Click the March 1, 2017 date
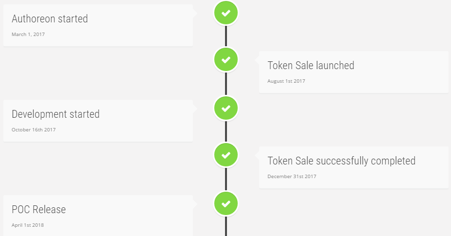451x236 pixels. [x=28, y=35]
